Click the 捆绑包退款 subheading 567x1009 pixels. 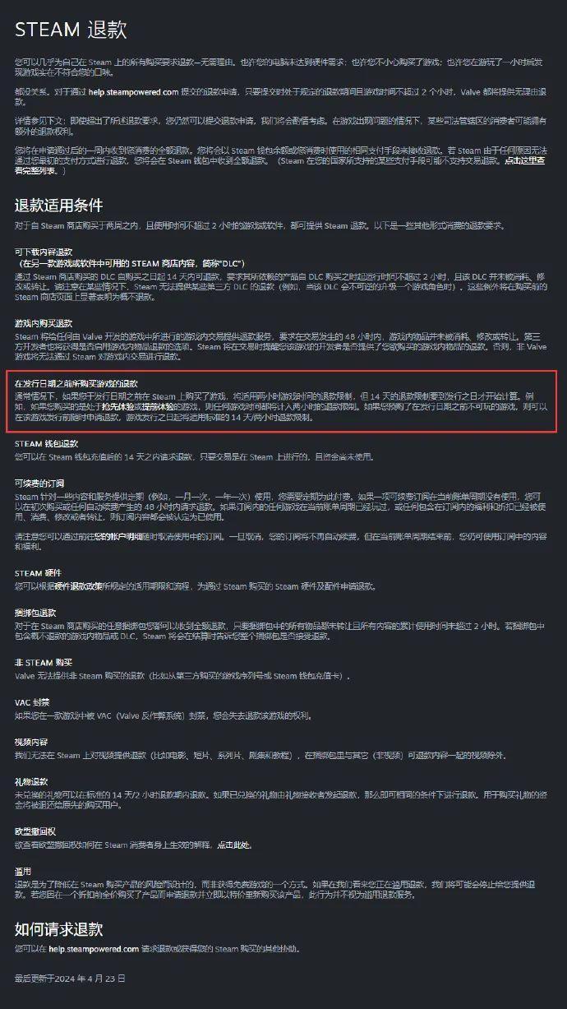coord(35,613)
